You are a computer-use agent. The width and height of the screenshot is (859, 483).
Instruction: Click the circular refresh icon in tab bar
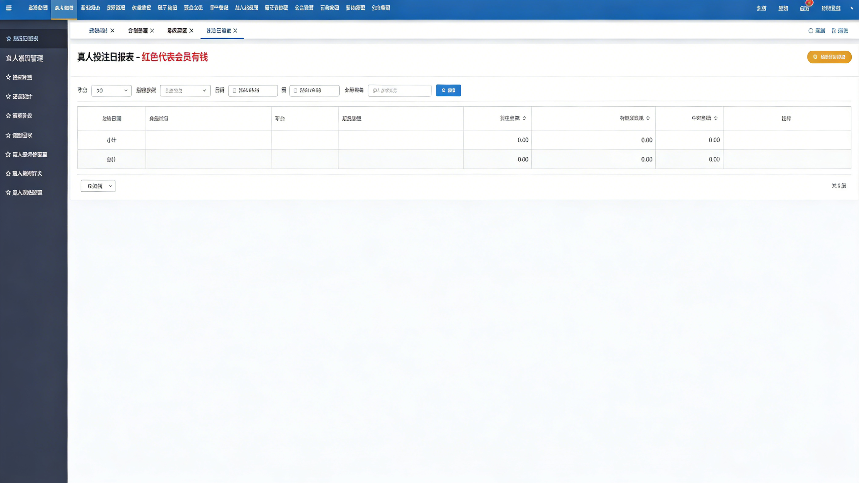click(811, 31)
